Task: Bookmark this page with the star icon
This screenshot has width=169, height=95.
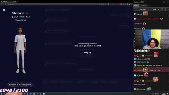Action: tap(106, 4)
